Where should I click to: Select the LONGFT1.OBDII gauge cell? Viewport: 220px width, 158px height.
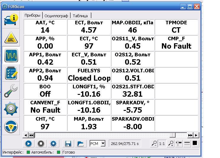tap(89, 107)
